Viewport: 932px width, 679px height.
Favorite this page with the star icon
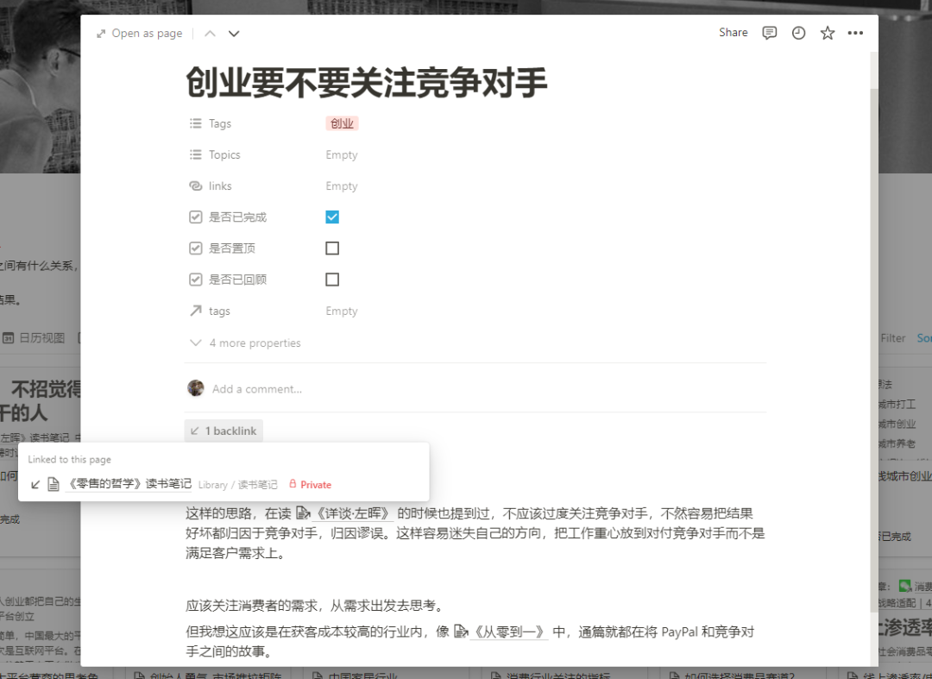click(827, 33)
